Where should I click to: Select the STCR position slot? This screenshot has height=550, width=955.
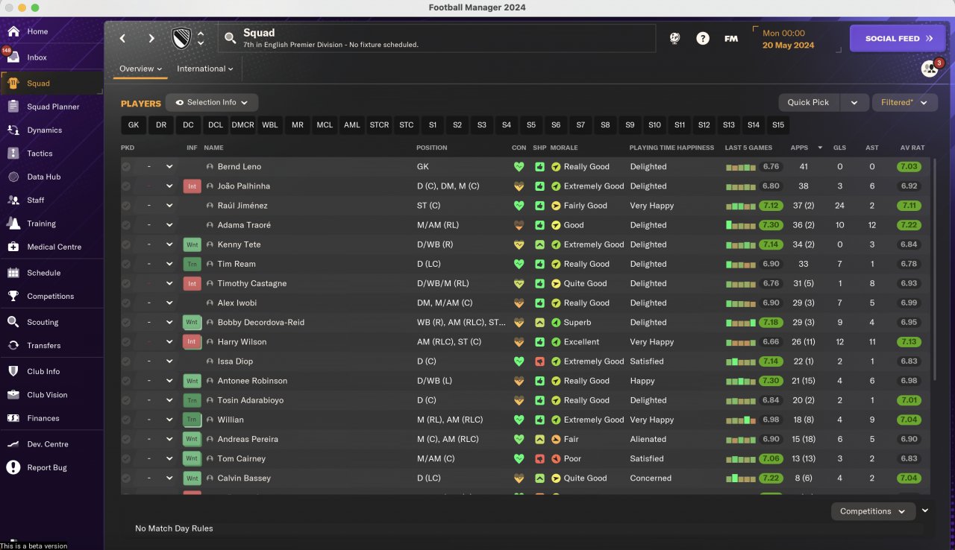[x=379, y=125]
